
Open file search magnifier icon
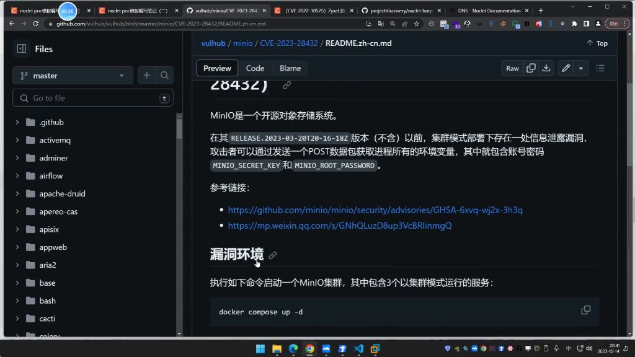164,75
